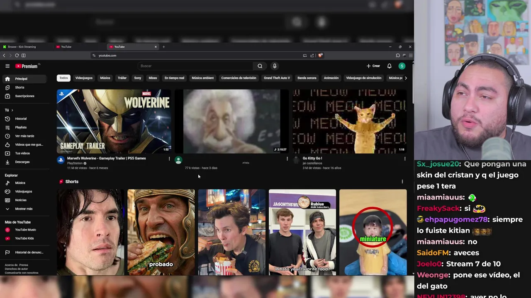Switch to Browse - Kick Streaming tab

click(x=24, y=47)
